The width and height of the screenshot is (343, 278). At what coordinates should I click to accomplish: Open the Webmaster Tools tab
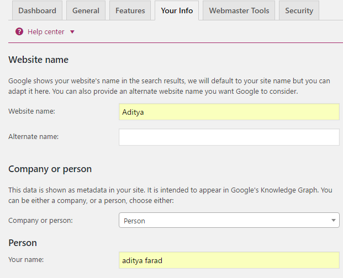pos(239,10)
